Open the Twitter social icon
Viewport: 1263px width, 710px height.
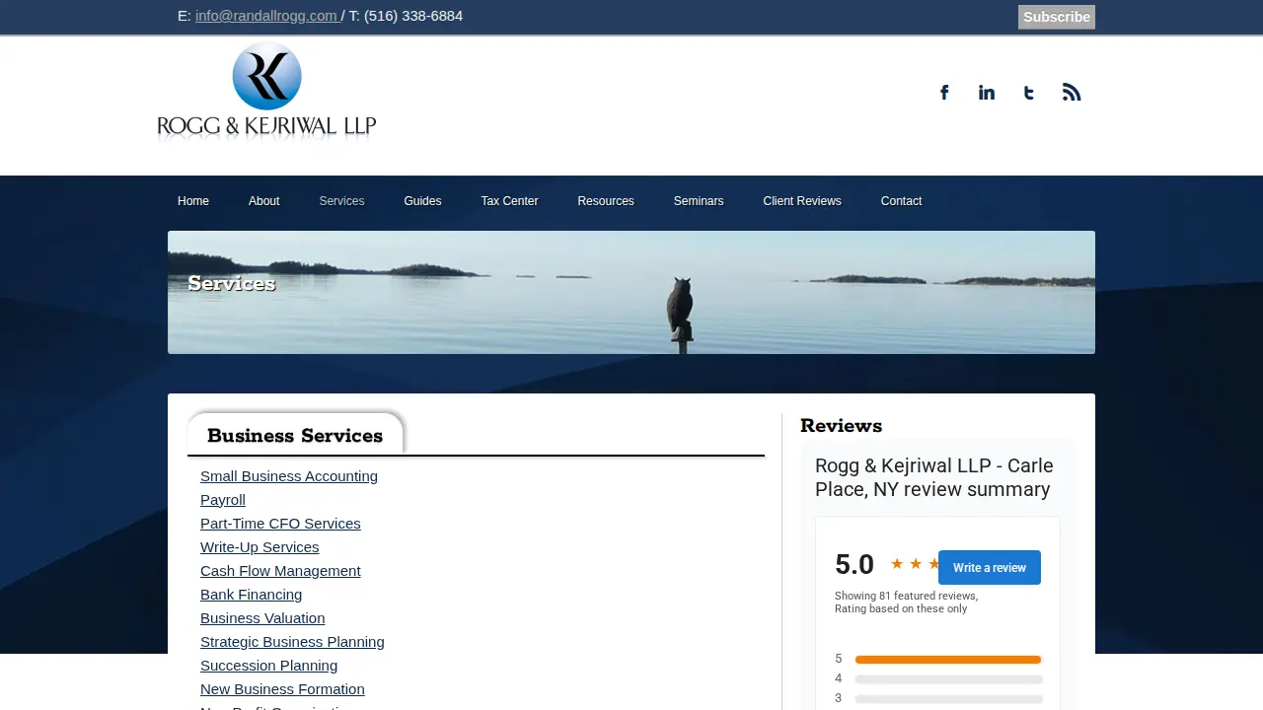click(1029, 93)
